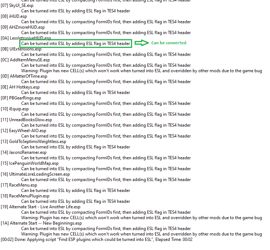Select the [16] UltimateLoreLoadingScreen.esp entry

(35, 174)
